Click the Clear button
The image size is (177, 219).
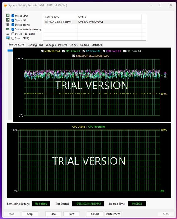click(x=53, y=214)
